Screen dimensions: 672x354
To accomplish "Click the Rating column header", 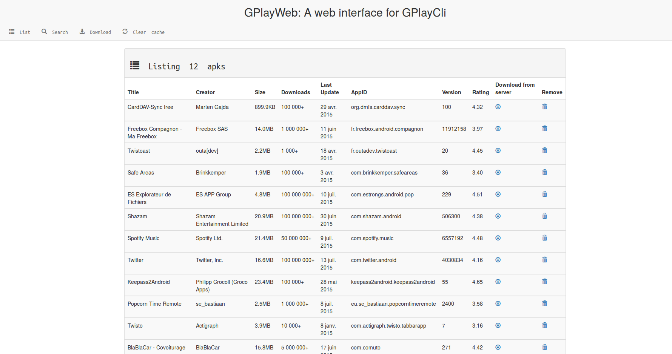I will click(481, 92).
